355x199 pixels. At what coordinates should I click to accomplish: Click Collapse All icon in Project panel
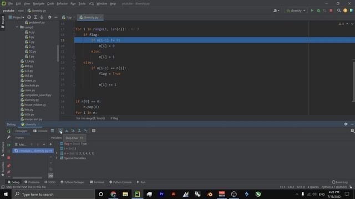coord(42,17)
